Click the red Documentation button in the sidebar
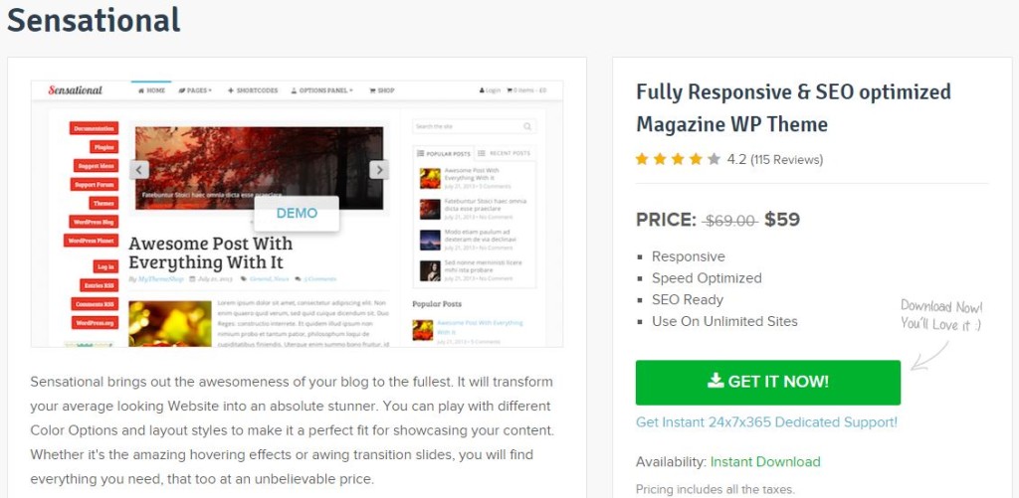Image resolution: width=1019 pixels, height=498 pixels. [x=95, y=128]
